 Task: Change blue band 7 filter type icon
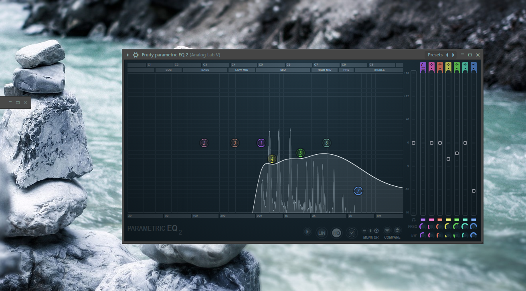[473, 64]
